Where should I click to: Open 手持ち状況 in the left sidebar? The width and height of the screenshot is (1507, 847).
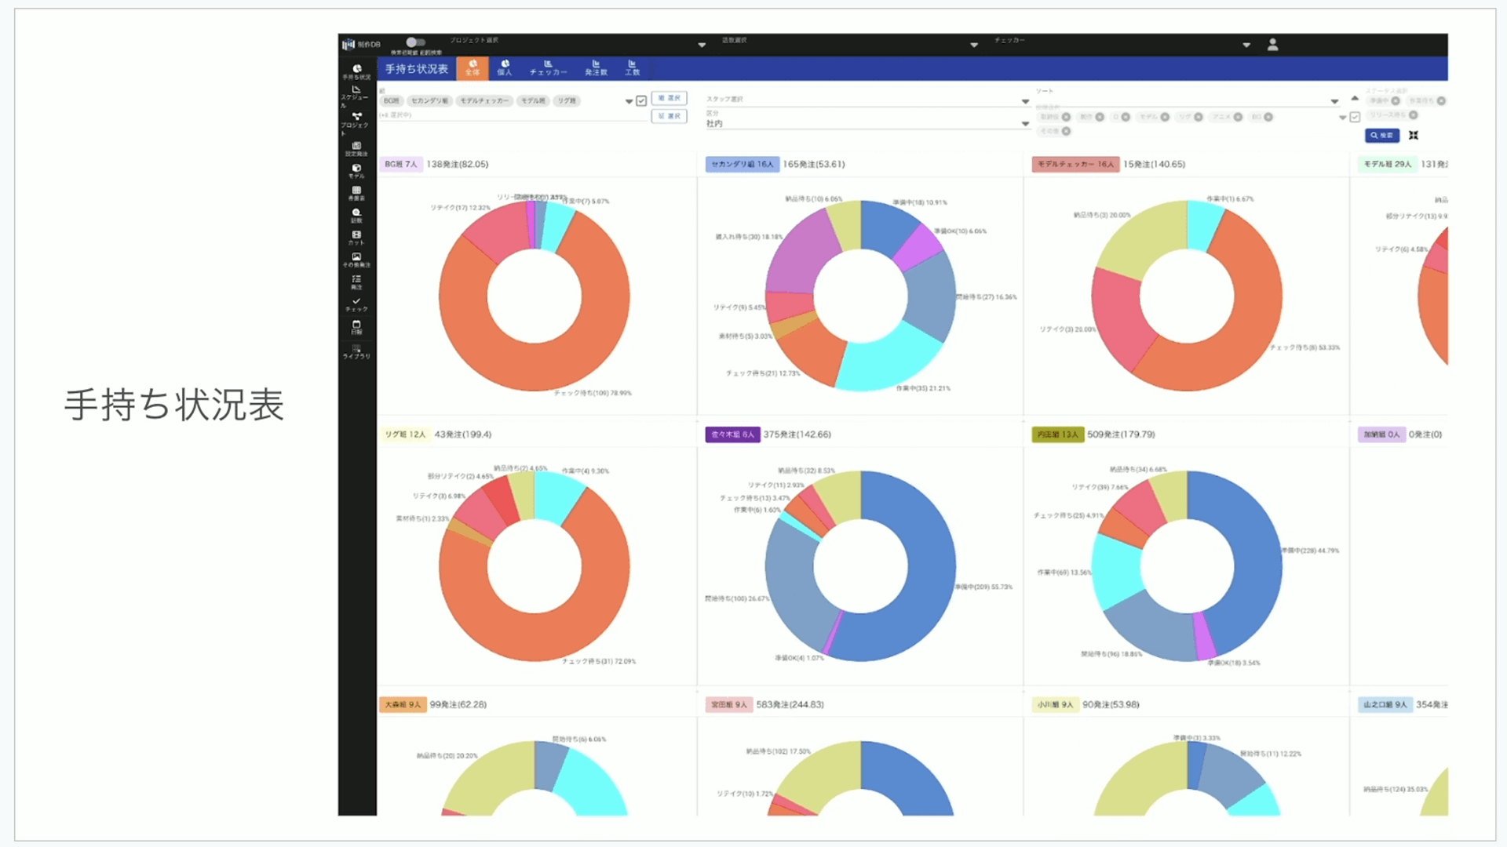click(356, 72)
